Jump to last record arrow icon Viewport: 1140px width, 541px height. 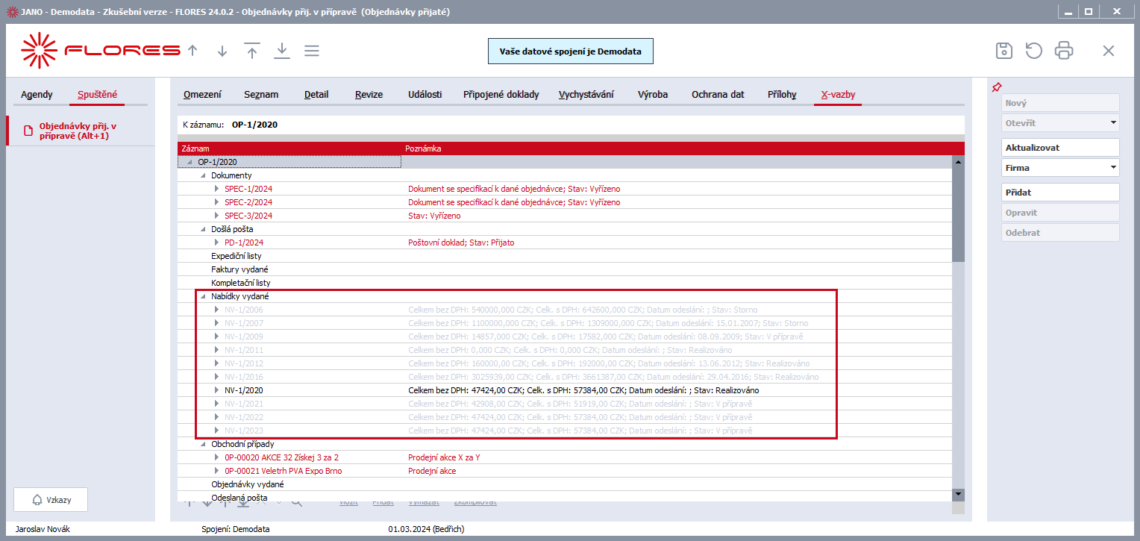(x=282, y=50)
